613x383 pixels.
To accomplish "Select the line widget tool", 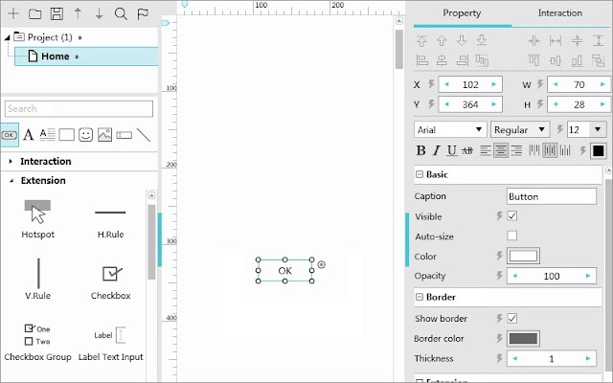I will tap(144, 135).
